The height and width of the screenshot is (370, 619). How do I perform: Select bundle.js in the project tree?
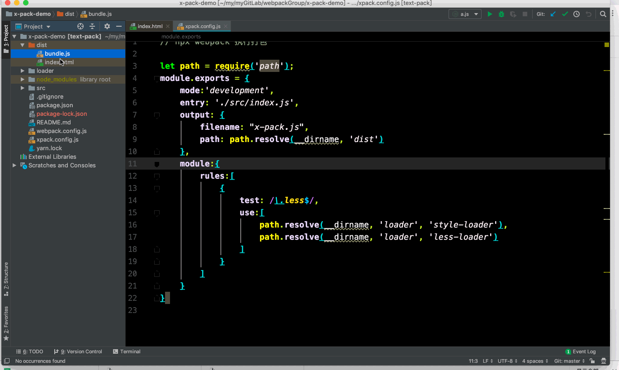(x=68, y=53)
